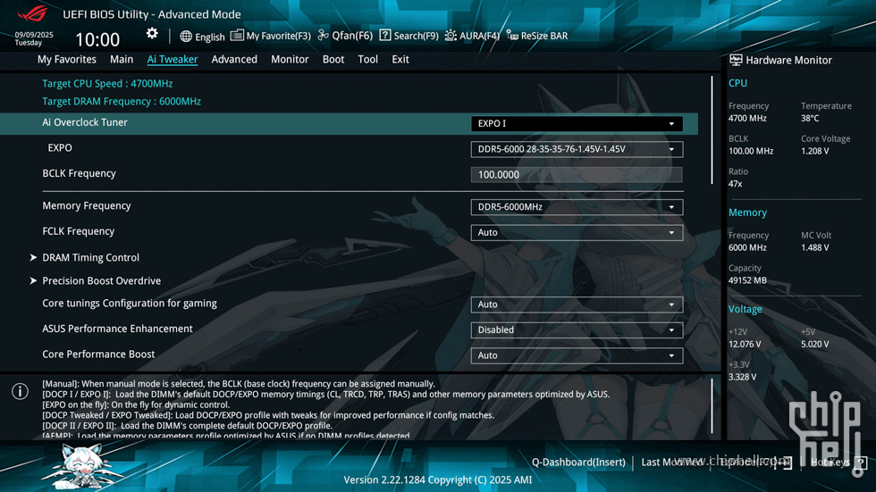Image resolution: width=876 pixels, height=492 pixels.
Task: Click the ReSize BAR icon
Action: coord(512,35)
